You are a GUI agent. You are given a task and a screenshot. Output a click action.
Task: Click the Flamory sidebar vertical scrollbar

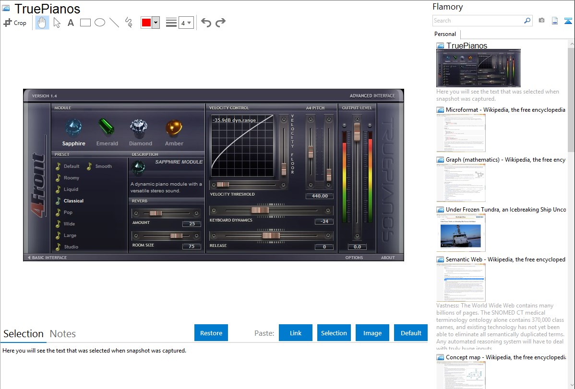[x=571, y=99]
